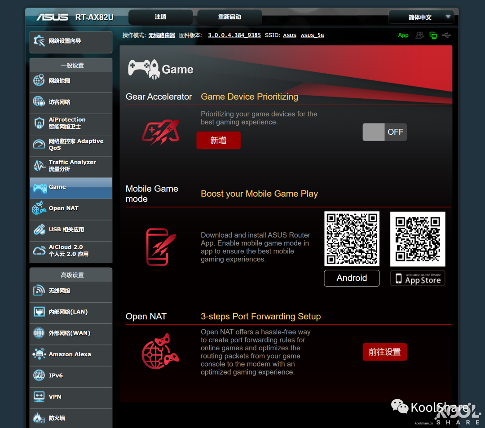Click the 访客网络 guest network icon
Image resolution: width=485 pixels, height=428 pixels.
tap(39, 101)
